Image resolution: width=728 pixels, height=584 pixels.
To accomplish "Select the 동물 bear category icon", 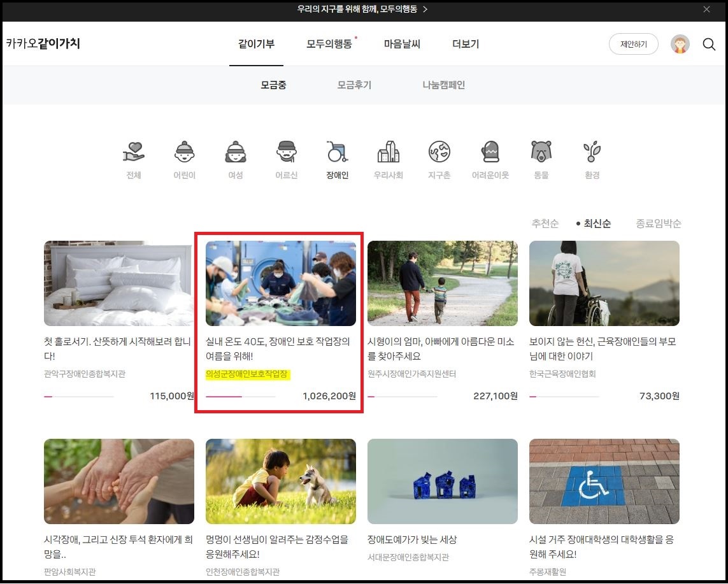I will coord(541,152).
